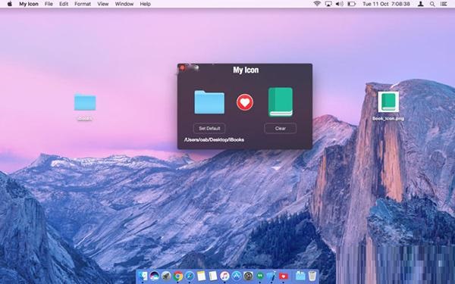Open the volume control in menu bar

coord(339,4)
